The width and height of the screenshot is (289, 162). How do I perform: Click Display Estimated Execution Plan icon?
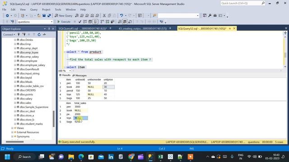[x=85, y=22]
